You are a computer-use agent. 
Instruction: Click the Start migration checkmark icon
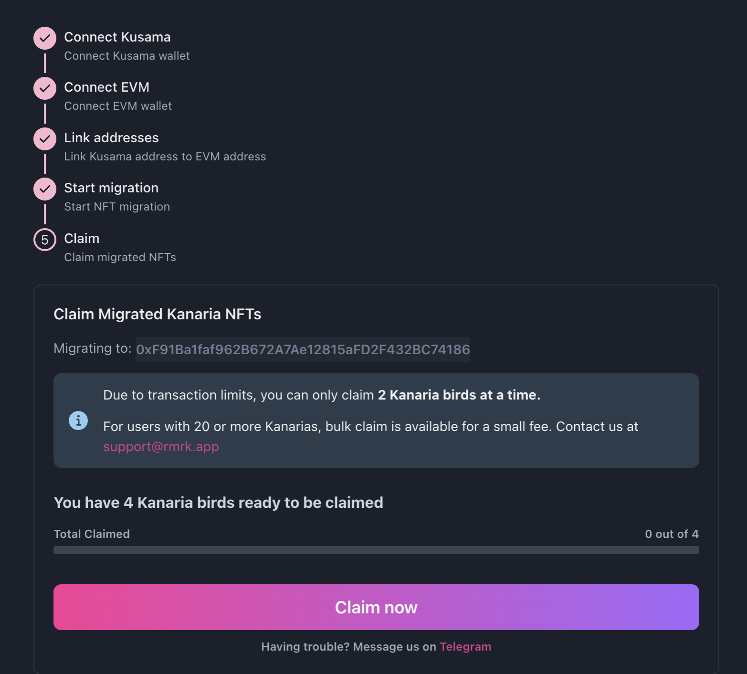(45, 189)
